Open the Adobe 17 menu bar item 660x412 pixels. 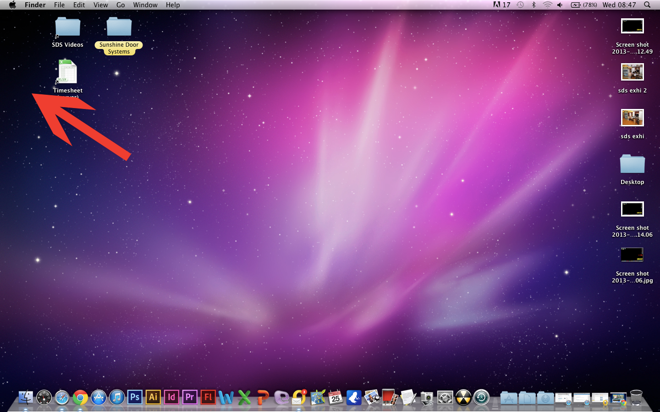[502, 5]
